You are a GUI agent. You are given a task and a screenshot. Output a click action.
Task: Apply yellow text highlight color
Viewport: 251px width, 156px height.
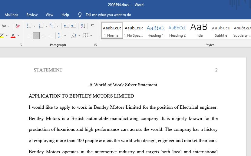pyautogui.click(x=2, y=35)
